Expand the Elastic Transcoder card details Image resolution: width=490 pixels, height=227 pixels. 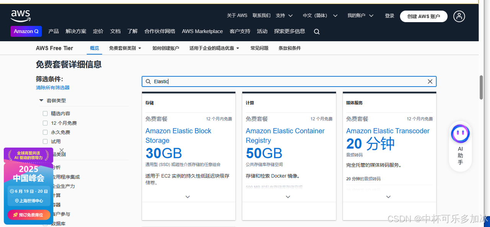(388, 197)
